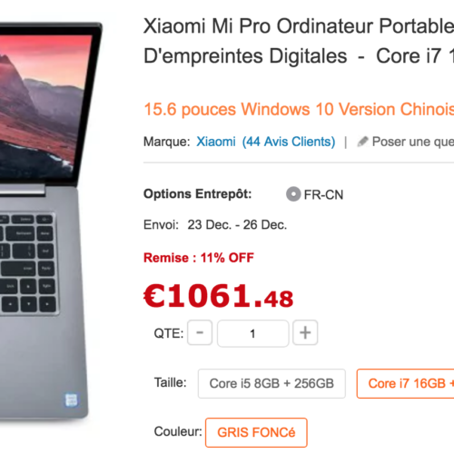
Task: Click the FR-CN warehouse label text
Action: 323,195
